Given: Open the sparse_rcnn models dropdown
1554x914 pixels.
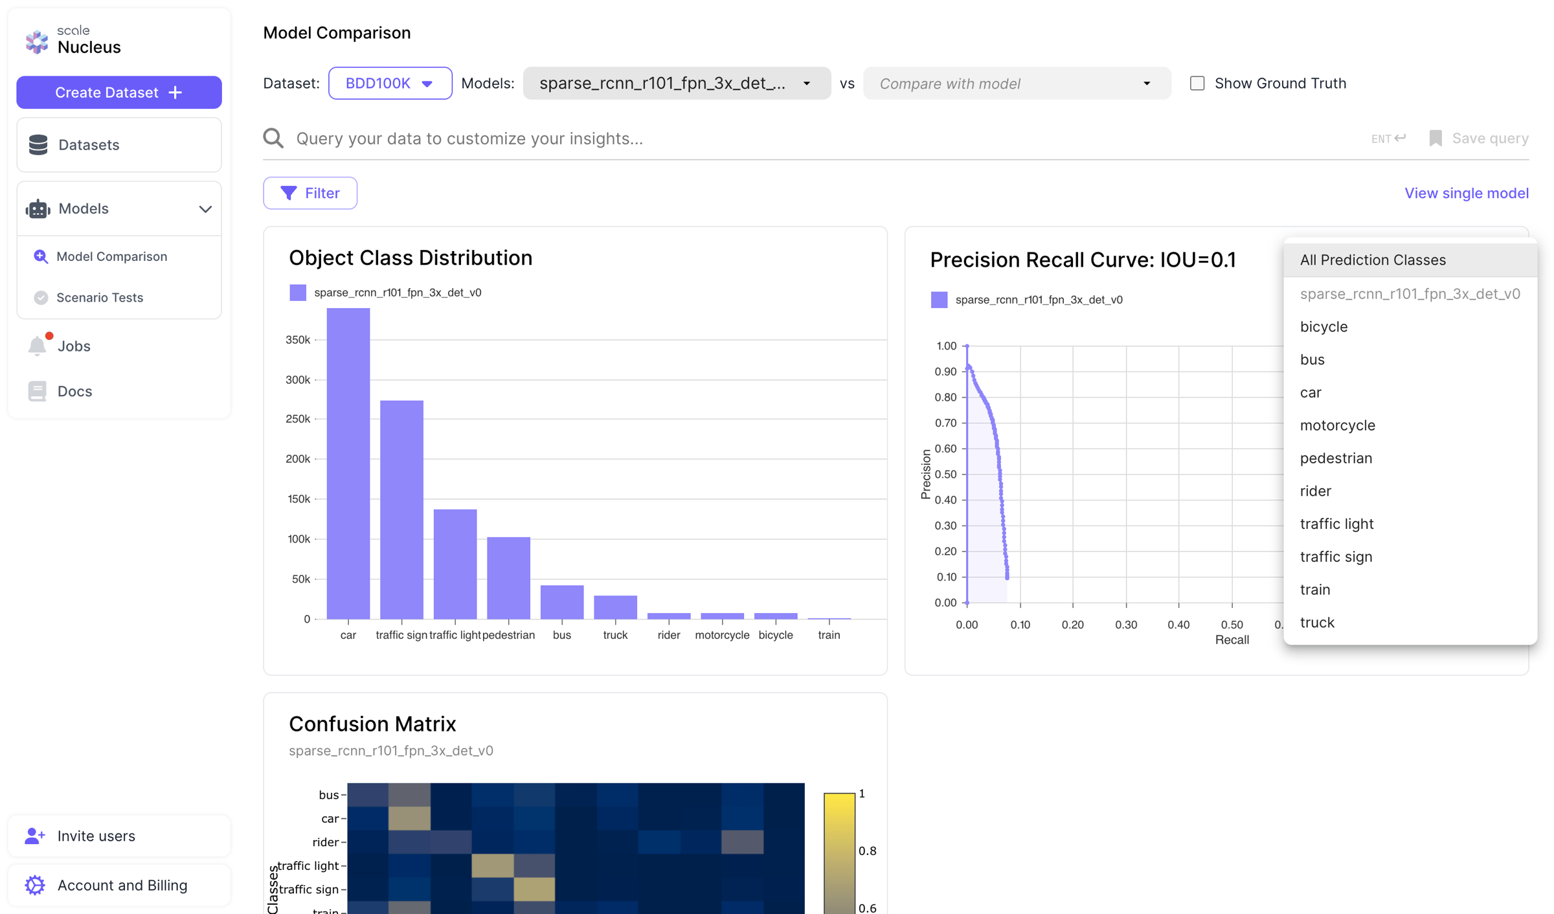Looking at the screenshot, I should pyautogui.click(x=677, y=84).
